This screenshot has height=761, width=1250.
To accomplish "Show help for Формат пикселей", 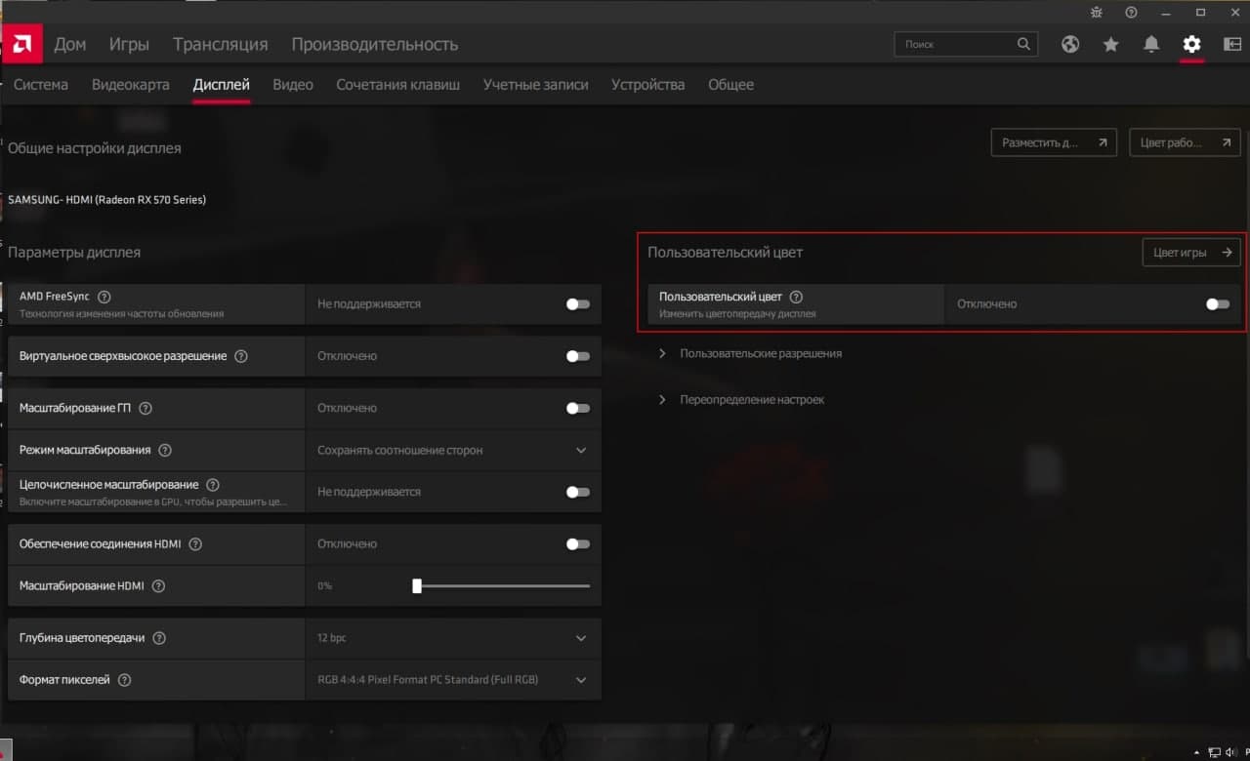I will (125, 680).
